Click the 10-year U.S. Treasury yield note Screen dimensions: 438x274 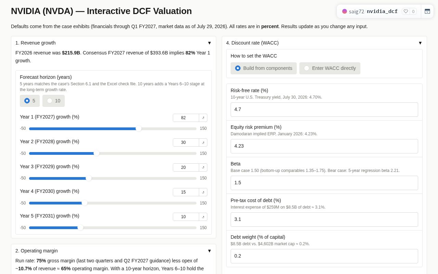click(x=276, y=97)
